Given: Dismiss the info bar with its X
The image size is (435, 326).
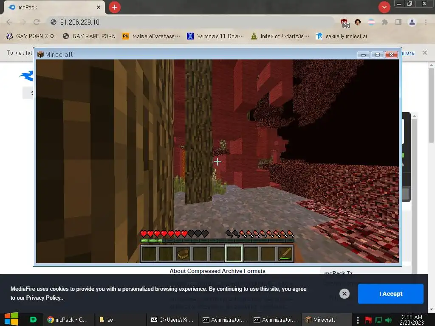Looking at the screenshot, I should tap(425, 52).
